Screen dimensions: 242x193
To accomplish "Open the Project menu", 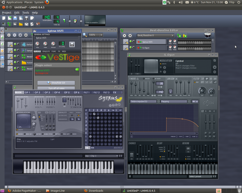I will (x=7, y=13).
